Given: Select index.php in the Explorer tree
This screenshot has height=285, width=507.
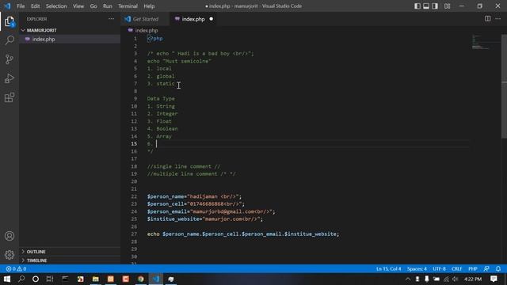Looking at the screenshot, I should pyautogui.click(x=44, y=39).
